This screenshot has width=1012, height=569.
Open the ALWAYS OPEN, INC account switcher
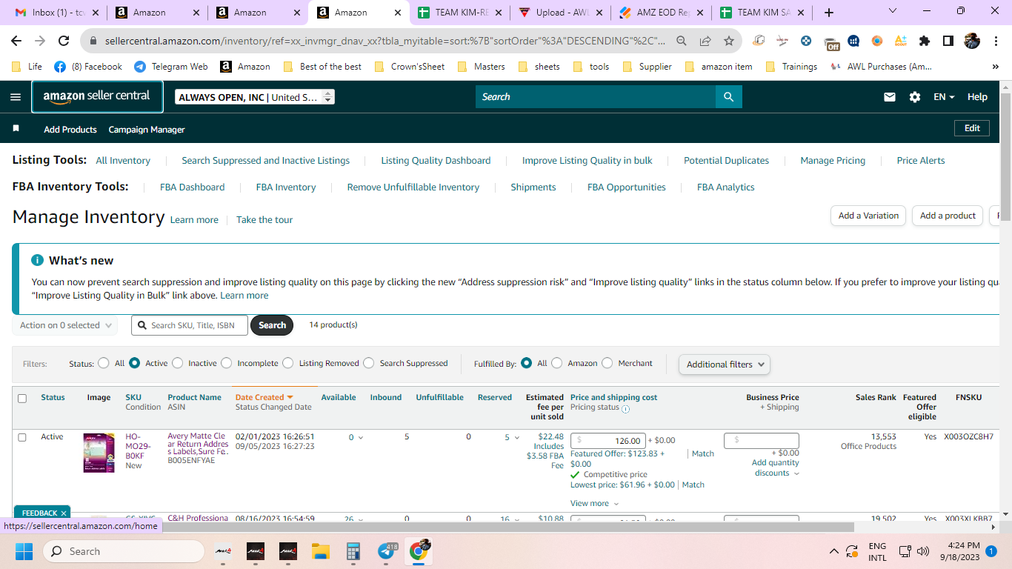(255, 97)
